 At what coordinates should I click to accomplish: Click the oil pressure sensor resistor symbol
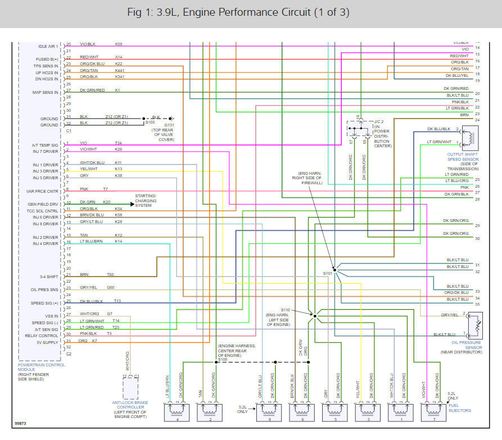[478, 325]
